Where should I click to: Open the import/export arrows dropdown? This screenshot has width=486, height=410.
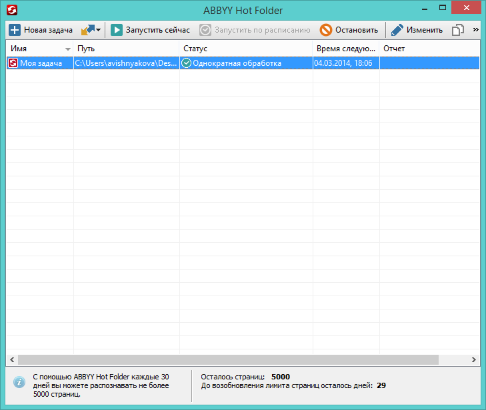coord(91,30)
